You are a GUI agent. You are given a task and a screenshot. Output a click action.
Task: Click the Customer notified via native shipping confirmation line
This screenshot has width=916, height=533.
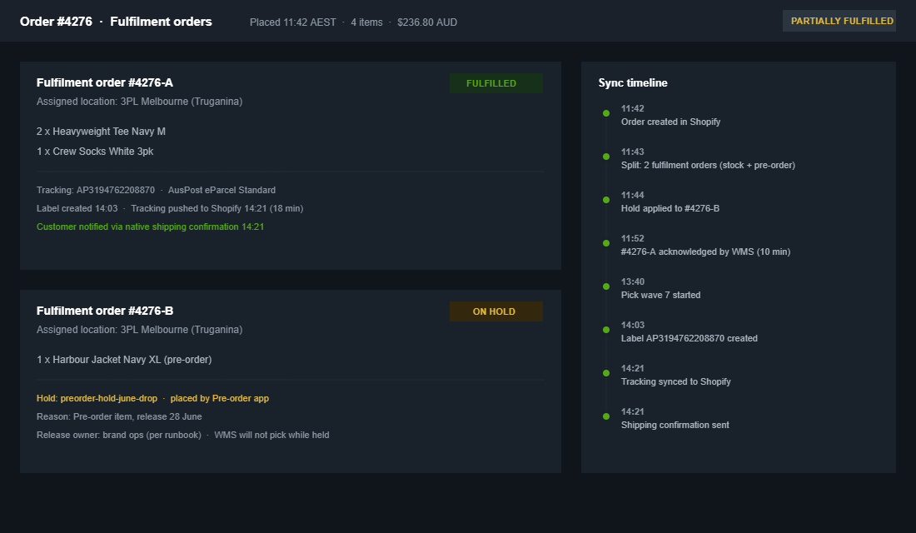coord(150,227)
